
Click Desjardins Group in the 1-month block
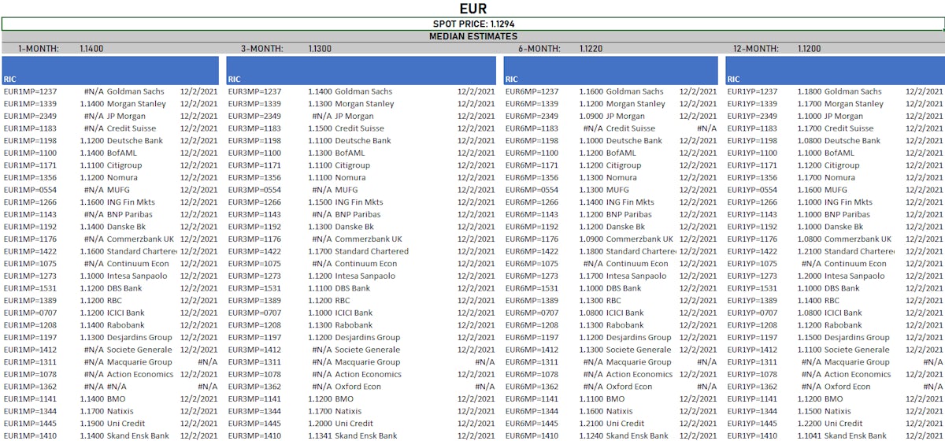pos(139,337)
